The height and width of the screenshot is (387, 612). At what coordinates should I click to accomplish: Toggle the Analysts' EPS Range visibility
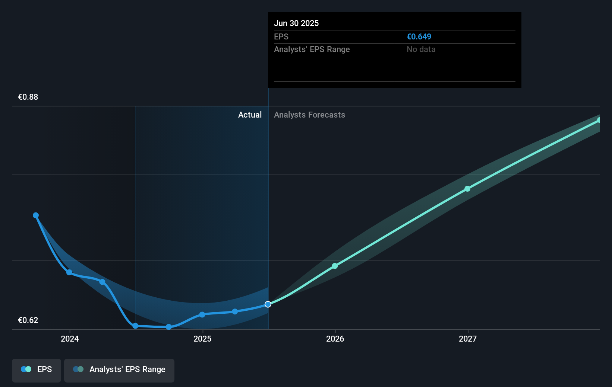(119, 370)
